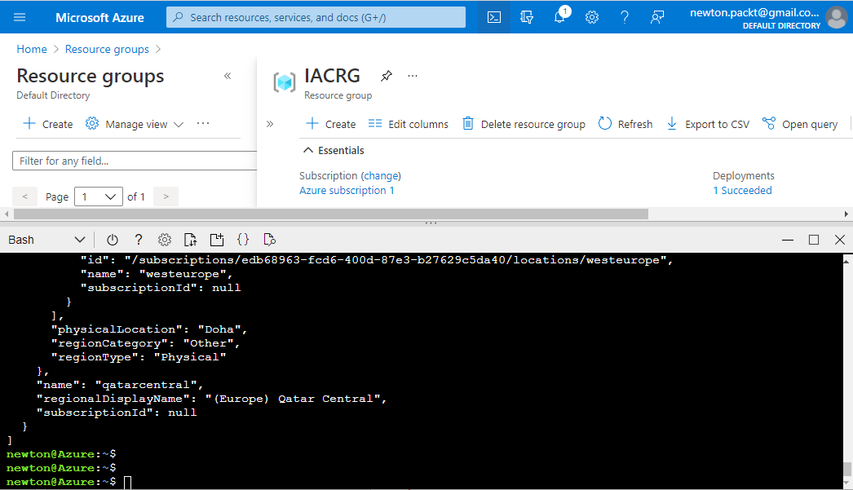Click Edit columns
Image resolution: width=853 pixels, height=490 pixels.
point(408,124)
